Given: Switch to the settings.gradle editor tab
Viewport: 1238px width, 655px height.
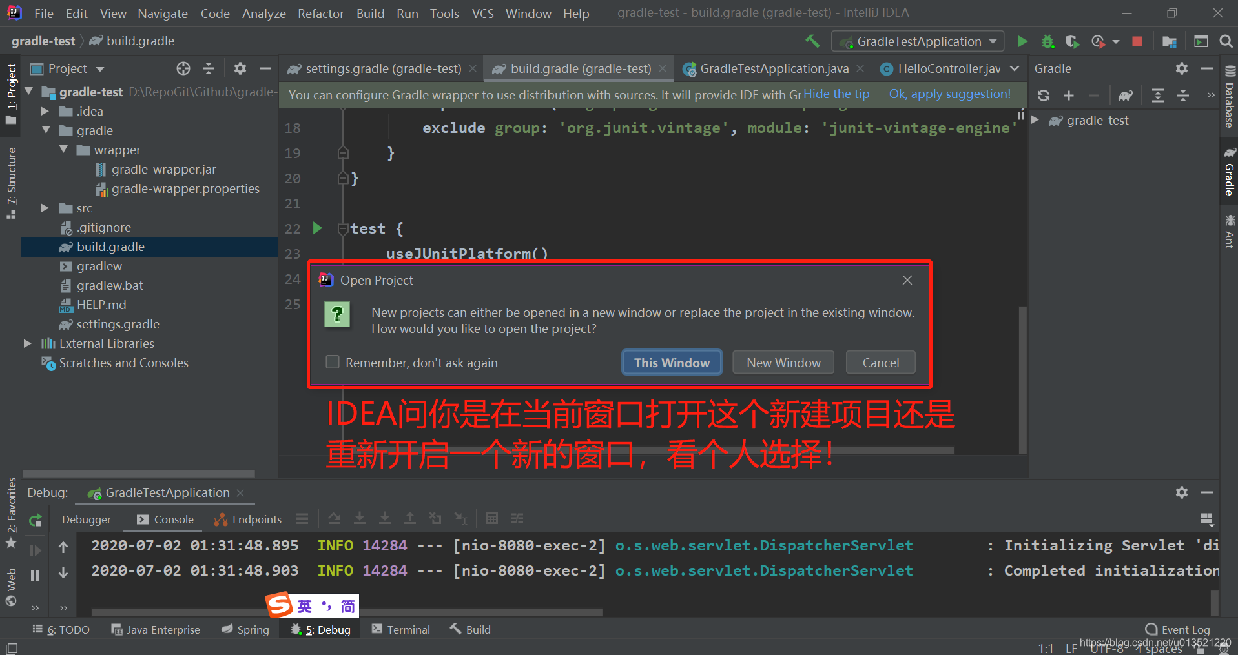Looking at the screenshot, I should (382, 68).
